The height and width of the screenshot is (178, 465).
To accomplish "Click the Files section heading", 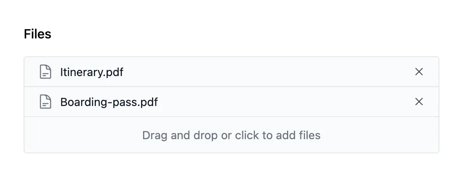I will [x=37, y=34].
